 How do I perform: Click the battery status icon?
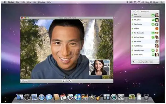[131, 2]
